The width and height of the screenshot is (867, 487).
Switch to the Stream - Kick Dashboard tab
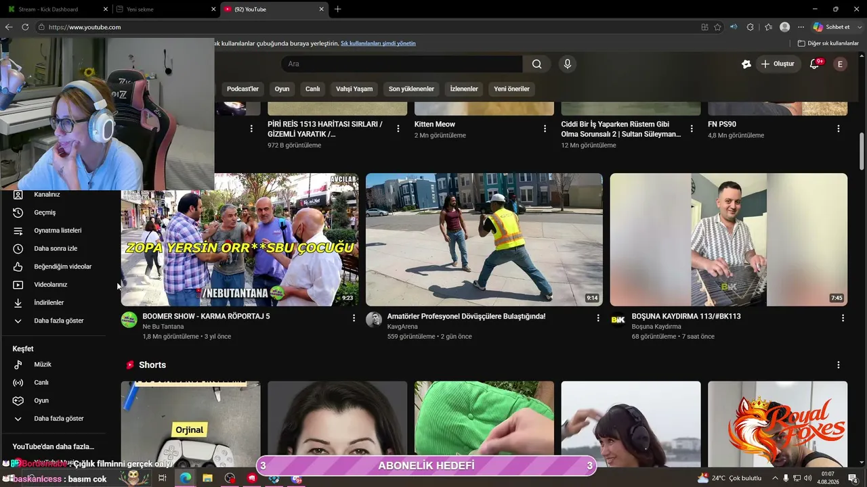pos(56,9)
